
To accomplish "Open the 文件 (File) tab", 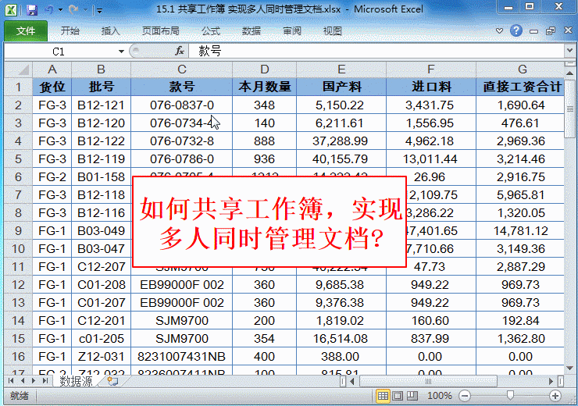I will pyautogui.click(x=25, y=31).
